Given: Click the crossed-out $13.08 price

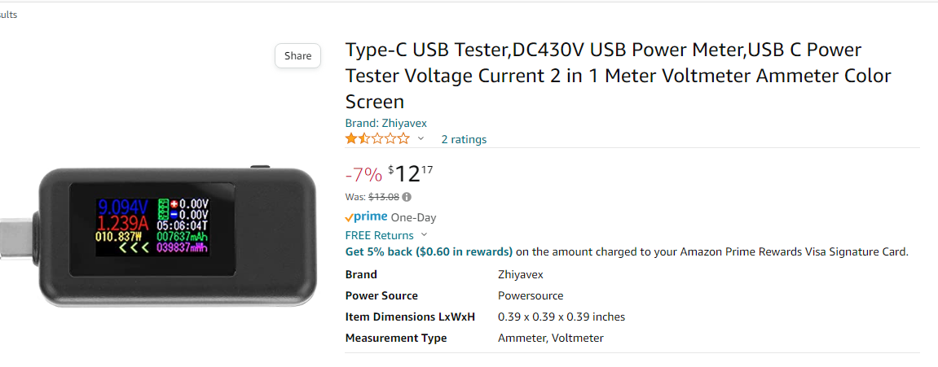Looking at the screenshot, I should click(x=384, y=197).
